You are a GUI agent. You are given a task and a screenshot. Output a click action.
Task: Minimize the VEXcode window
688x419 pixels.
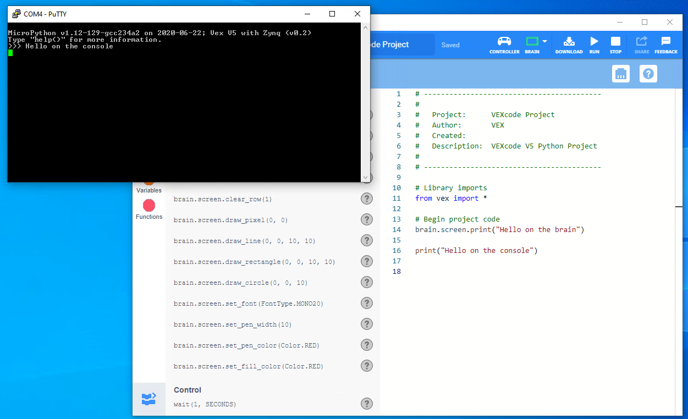(620, 22)
